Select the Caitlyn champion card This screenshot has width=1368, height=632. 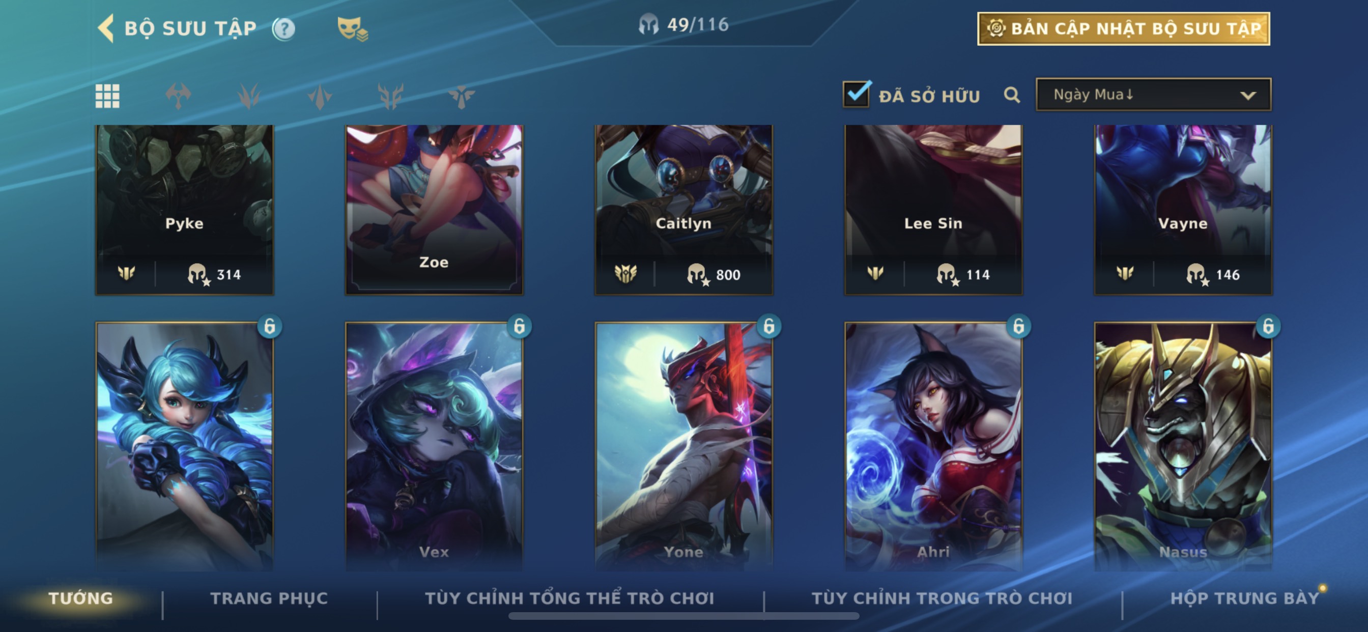click(x=683, y=210)
